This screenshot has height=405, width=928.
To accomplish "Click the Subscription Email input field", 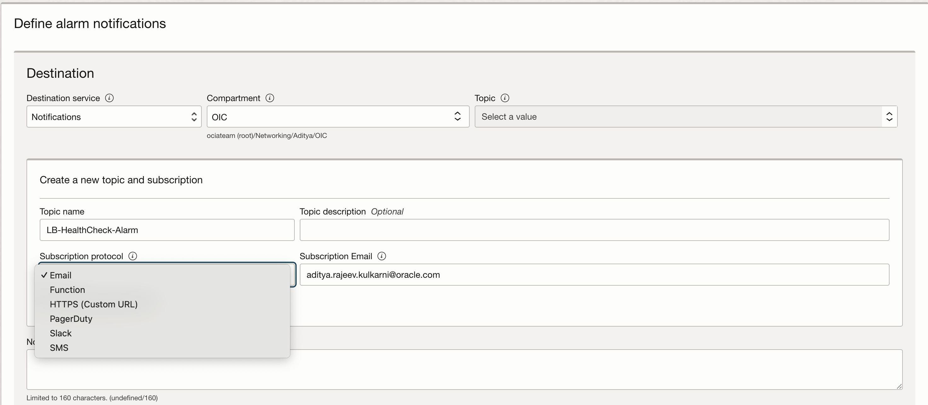I will [594, 275].
